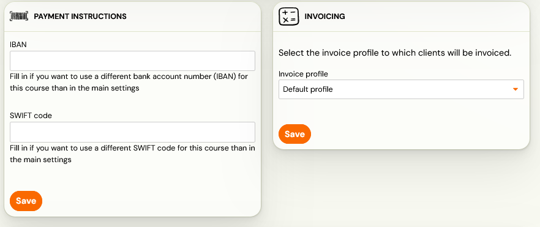This screenshot has width=540, height=227.
Task: Click the 'Select the invoice profile' description
Action: 395,53
